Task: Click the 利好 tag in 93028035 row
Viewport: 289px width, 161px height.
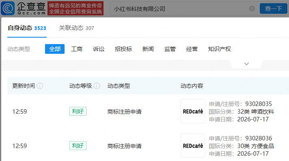Action: [x=78, y=111]
